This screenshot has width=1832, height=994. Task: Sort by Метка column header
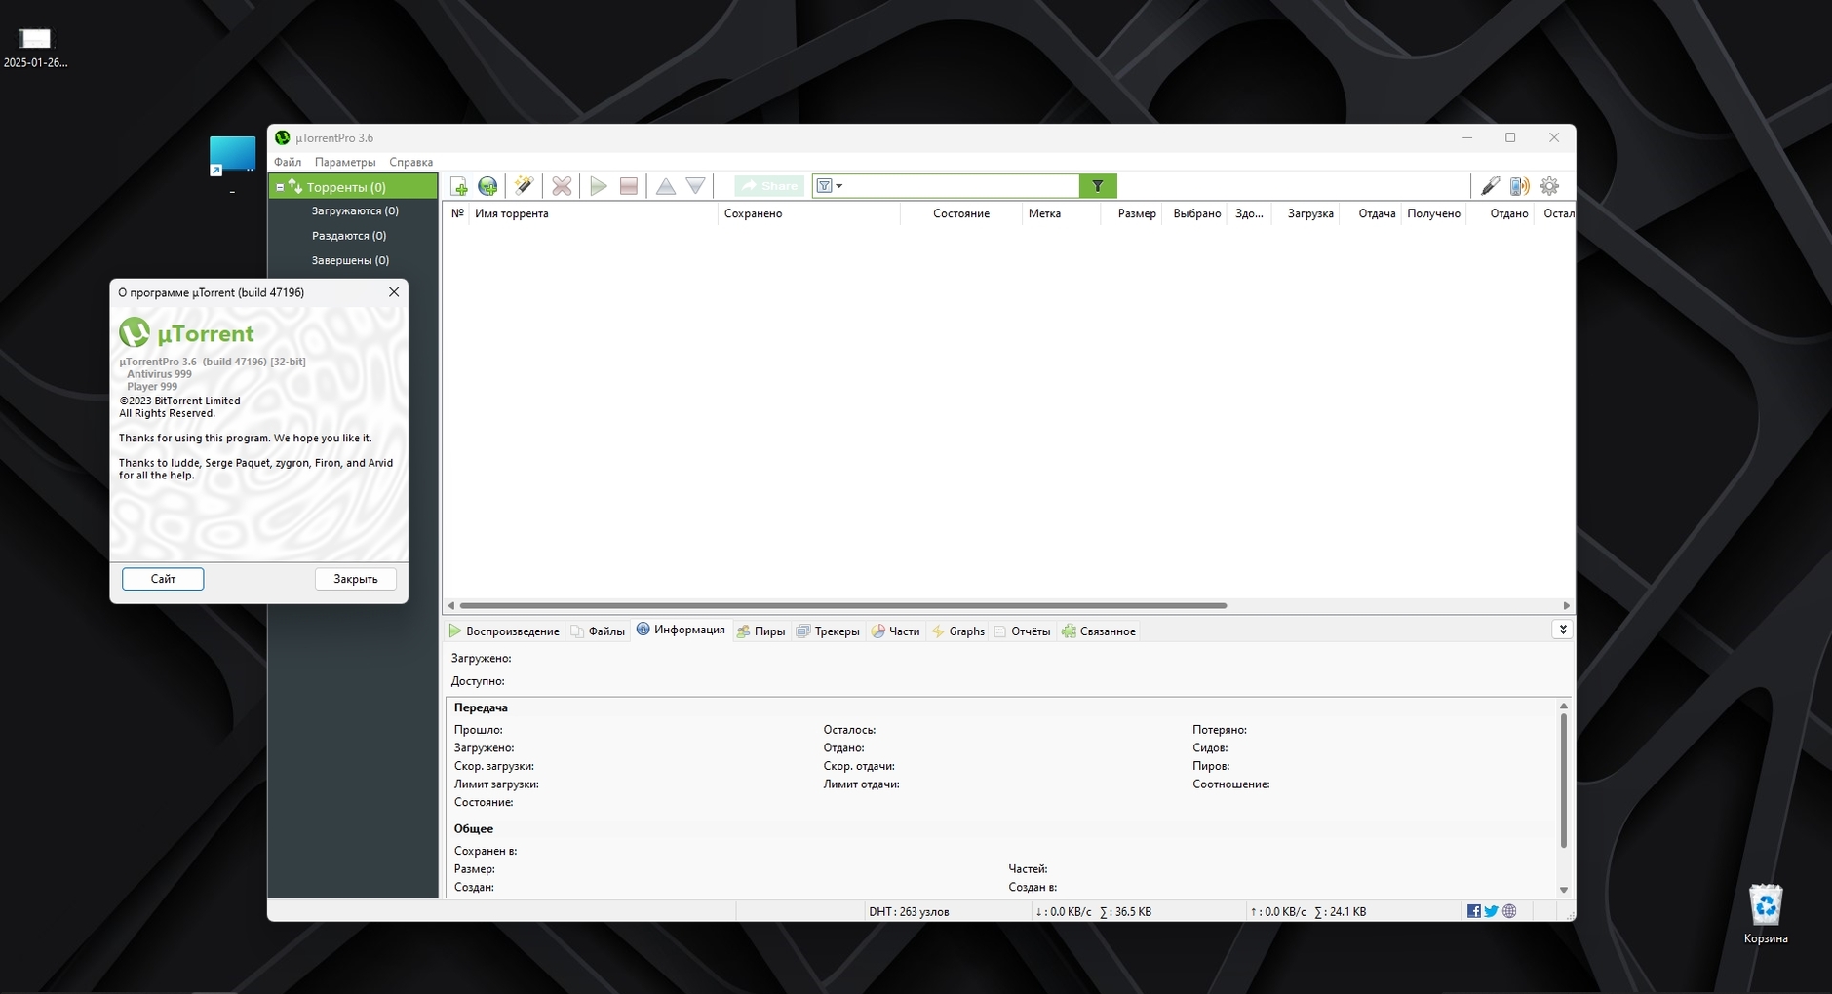tap(1061, 213)
